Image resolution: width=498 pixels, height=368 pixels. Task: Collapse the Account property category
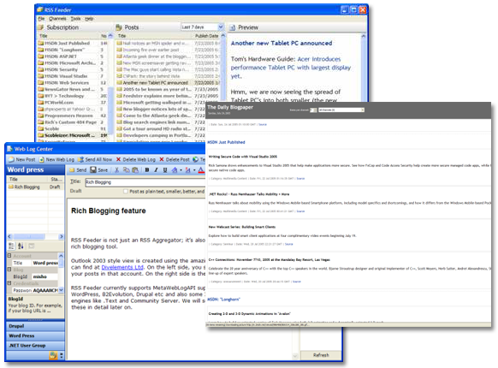point(9,256)
